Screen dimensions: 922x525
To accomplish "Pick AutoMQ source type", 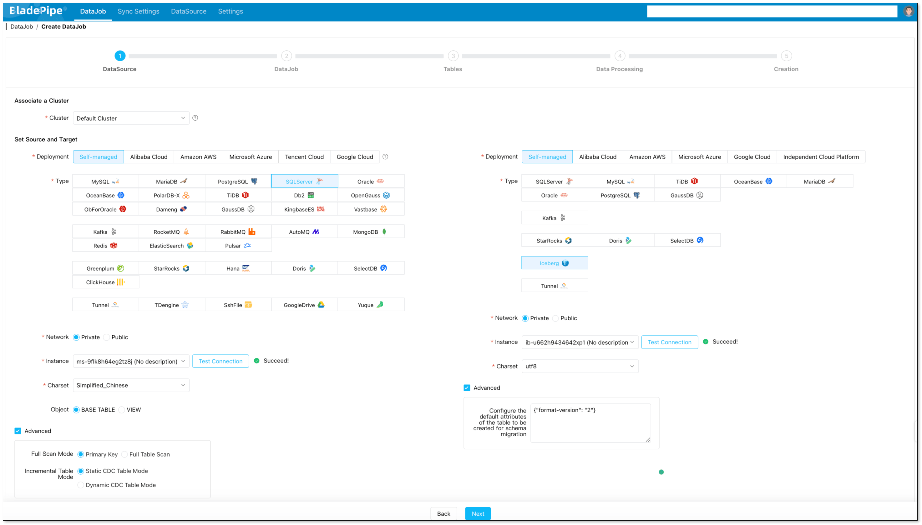I will pyautogui.click(x=304, y=232).
